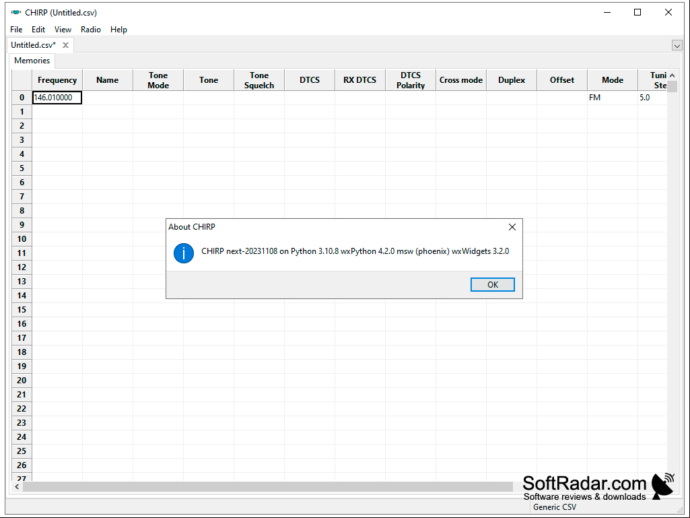This screenshot has width=690, height=518.
Task: Select row header 0
Action: pos(22,98)
